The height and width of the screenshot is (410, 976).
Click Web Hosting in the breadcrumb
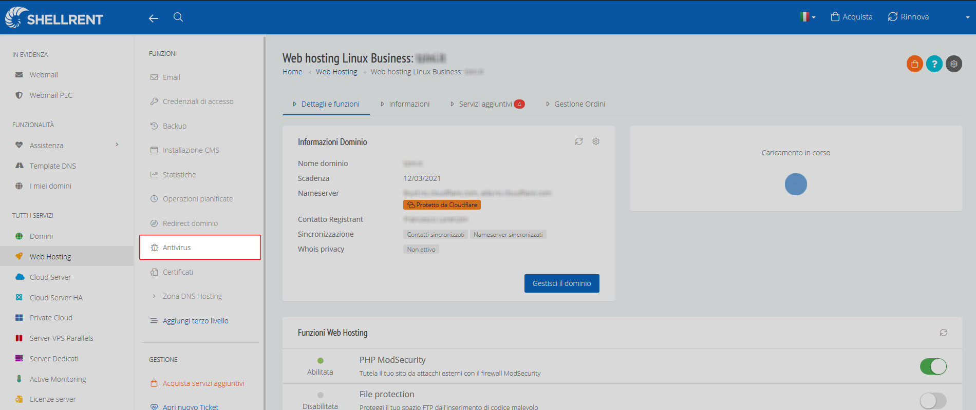[x=336, y=72]
